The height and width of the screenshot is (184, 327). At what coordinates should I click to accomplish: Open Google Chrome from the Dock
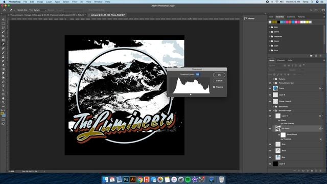tap(139, 179)
